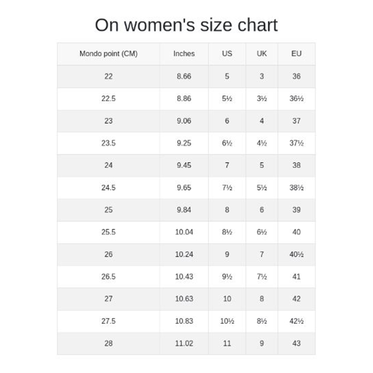This screenshot has height=373, width=373.
Task: Click the US size 6½ cell
Action: 227,143
